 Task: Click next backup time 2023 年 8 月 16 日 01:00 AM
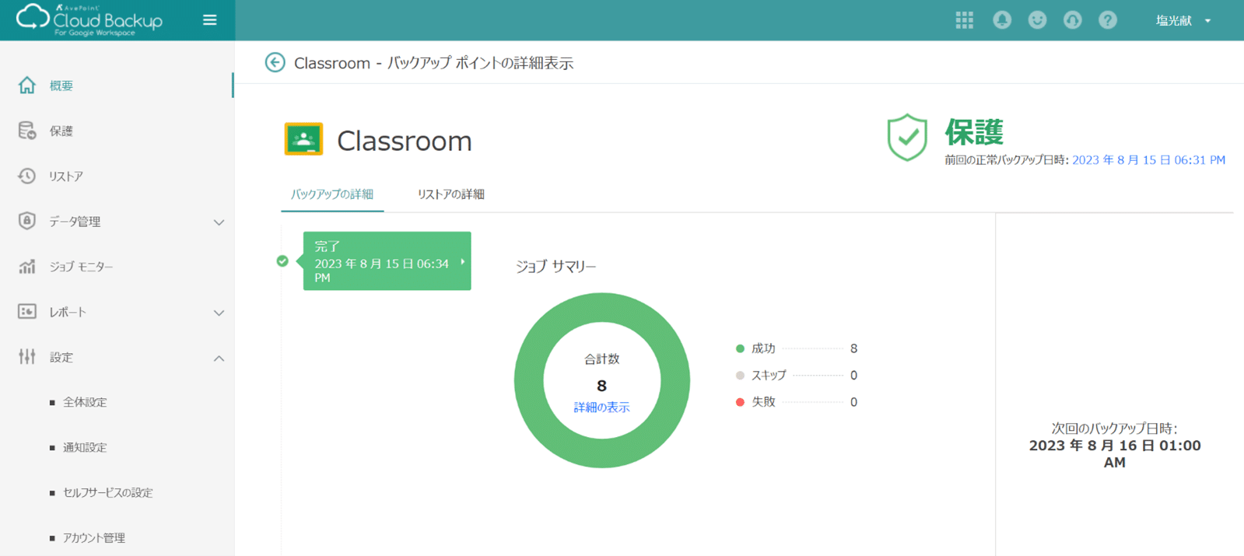1115,453
